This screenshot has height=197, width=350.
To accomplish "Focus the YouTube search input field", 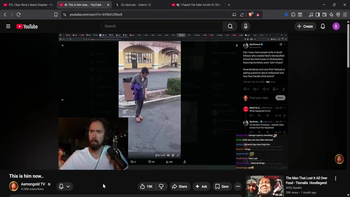I will pos(162,26).
